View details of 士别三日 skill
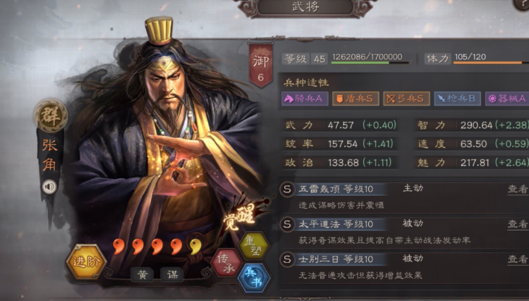The width and height of the screenshot is (529, 301). coord(517,259)
